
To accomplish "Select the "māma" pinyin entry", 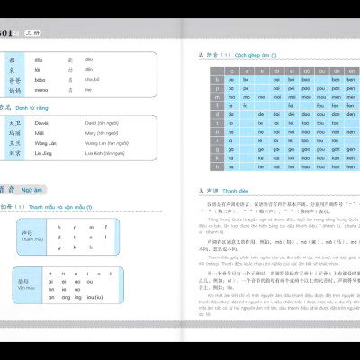I will click(x=41, y=90).
